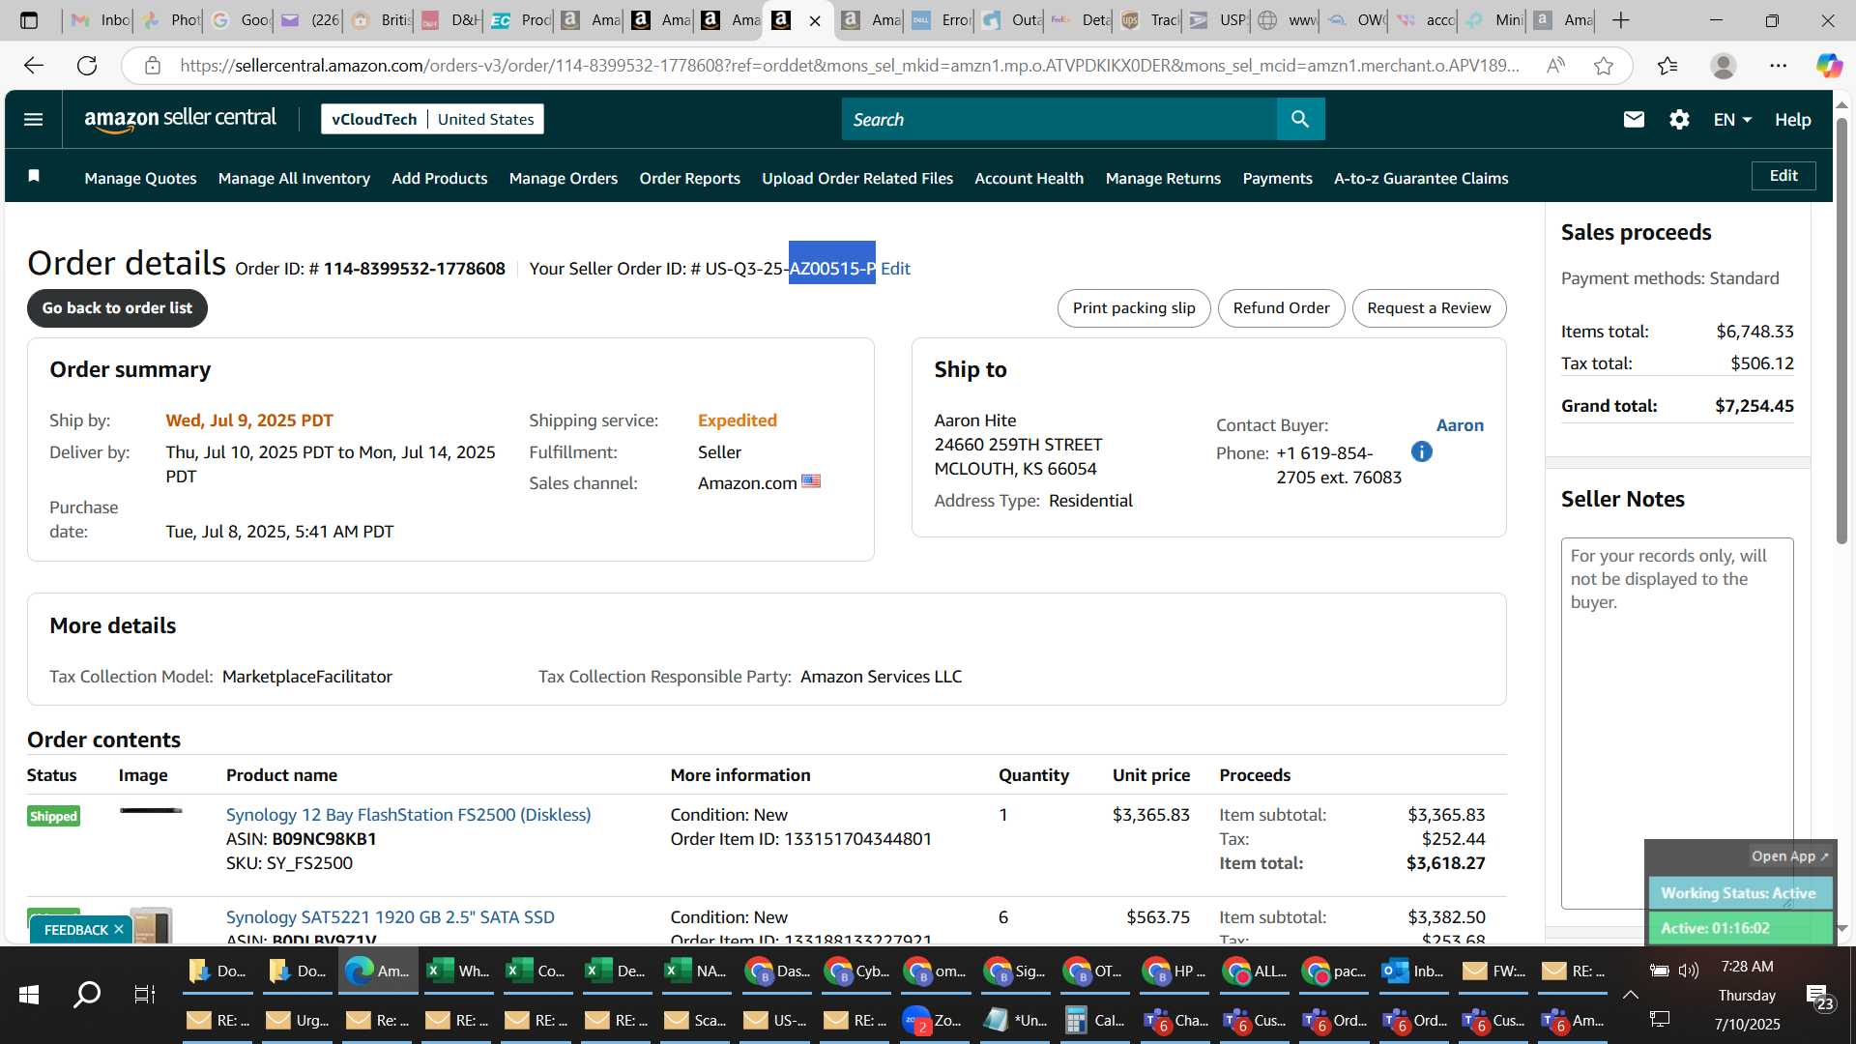Click the bookmark flag icon
Image resolution: width=1856 pixels, height=1044 pixels.
(x=34, y=176)
